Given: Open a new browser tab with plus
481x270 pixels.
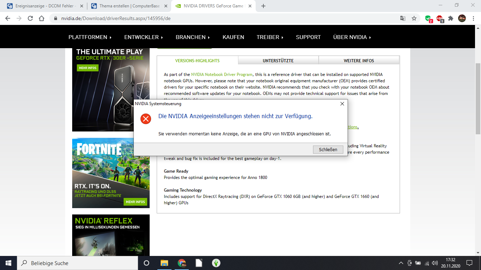Looking at the screenshot, I should 263,6.
